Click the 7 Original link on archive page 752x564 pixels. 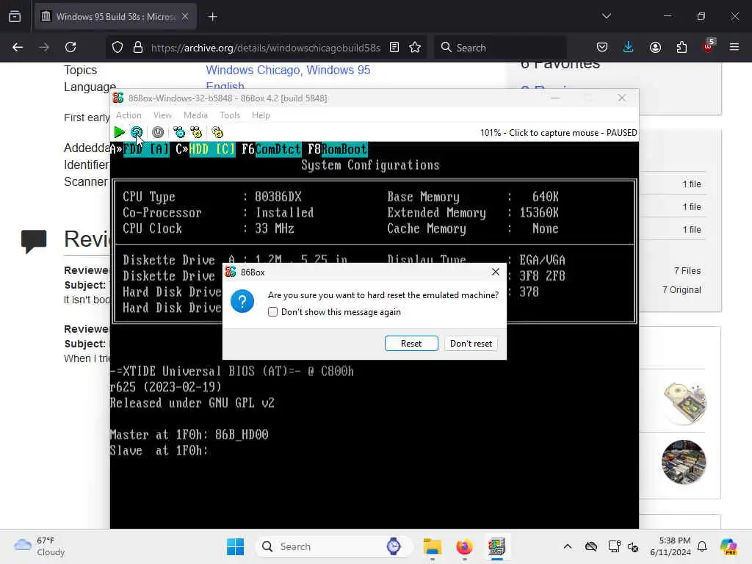[x=681, y=289]
